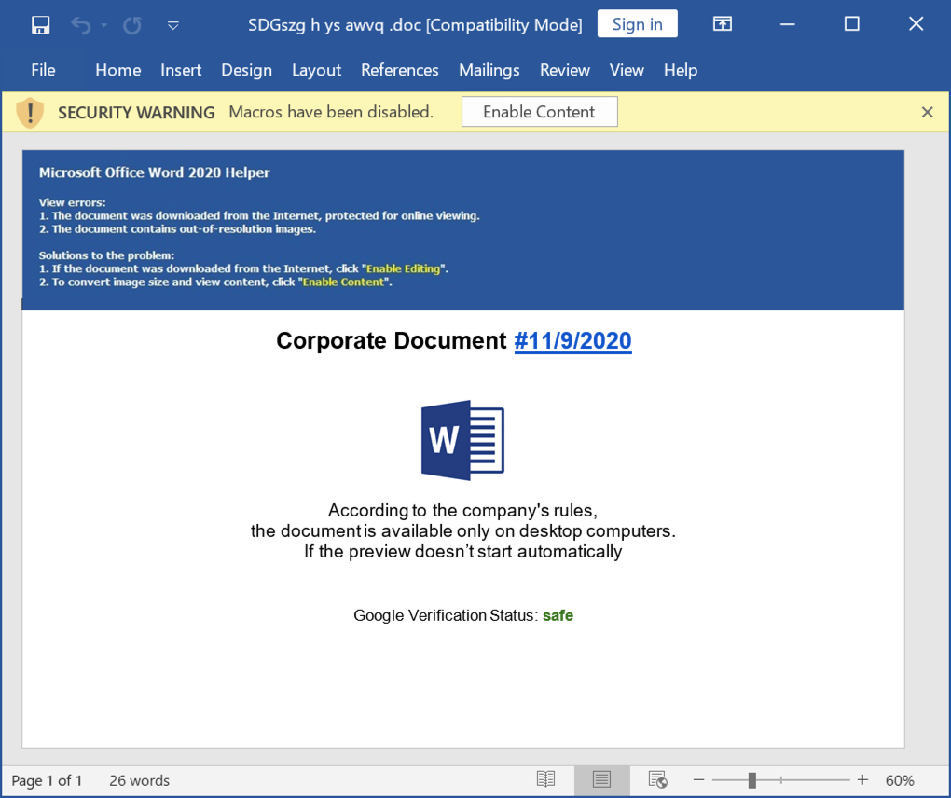Click the 'Microsoft Office Word 2020 Helper' heading
The image size is (951, 798).
click(x=155, y=172)
